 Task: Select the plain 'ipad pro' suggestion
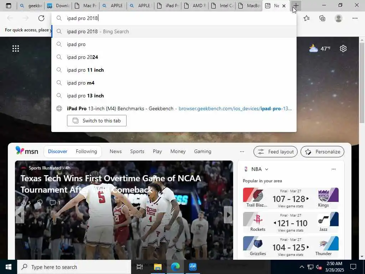click(x=174, y=44)
